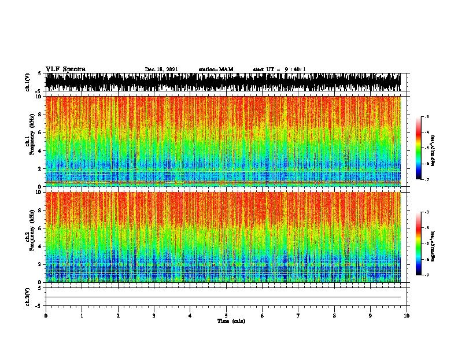Click the ch.1(V) waveform axis label
458x354 pixels.
coord(28,82)
